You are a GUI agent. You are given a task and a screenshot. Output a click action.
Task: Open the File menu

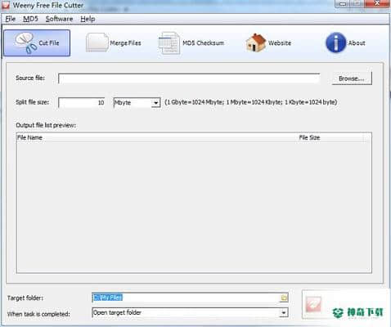[x=11, y=19]
